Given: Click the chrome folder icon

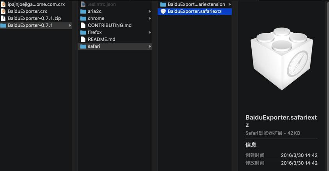Looking at the screenshot, I should tap(83, 18).
